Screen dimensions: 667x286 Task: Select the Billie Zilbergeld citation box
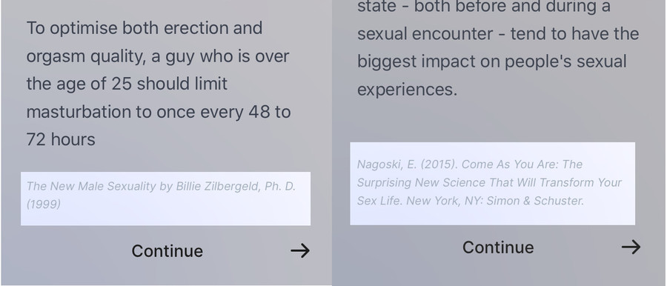coord(165,199)
